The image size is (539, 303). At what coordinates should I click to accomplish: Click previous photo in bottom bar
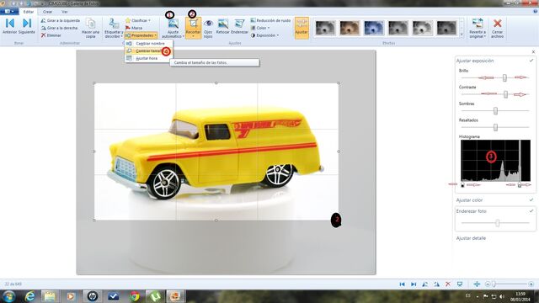coord(402,284)
